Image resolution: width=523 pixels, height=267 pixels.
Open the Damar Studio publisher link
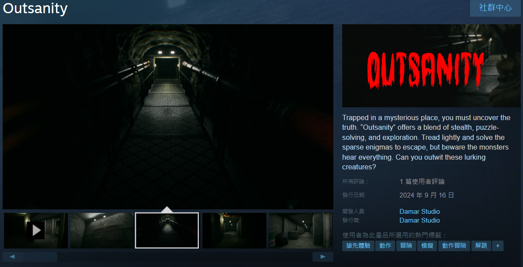click(x=419, y=220)
